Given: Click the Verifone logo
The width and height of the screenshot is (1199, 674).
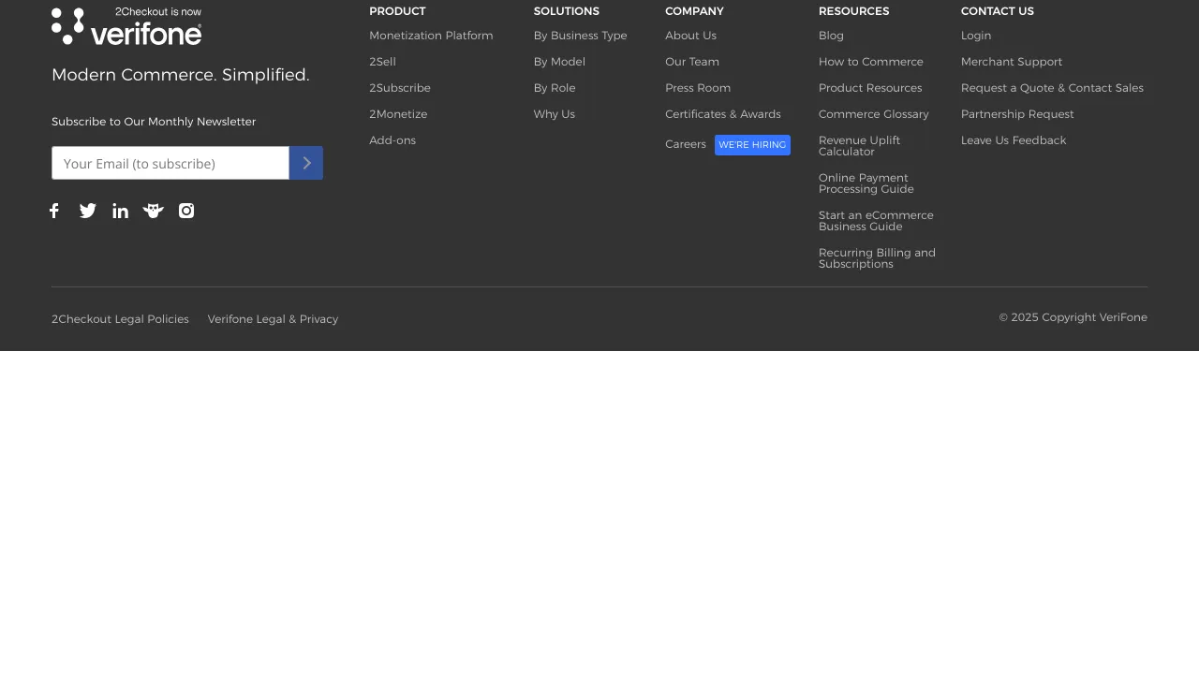Looking at the screenshot, I should point(126,26).
